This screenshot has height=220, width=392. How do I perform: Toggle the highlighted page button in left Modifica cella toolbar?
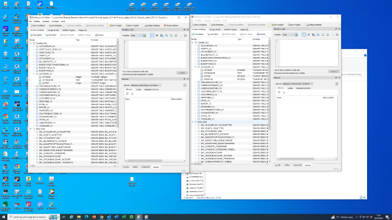(x=152, y=36)
